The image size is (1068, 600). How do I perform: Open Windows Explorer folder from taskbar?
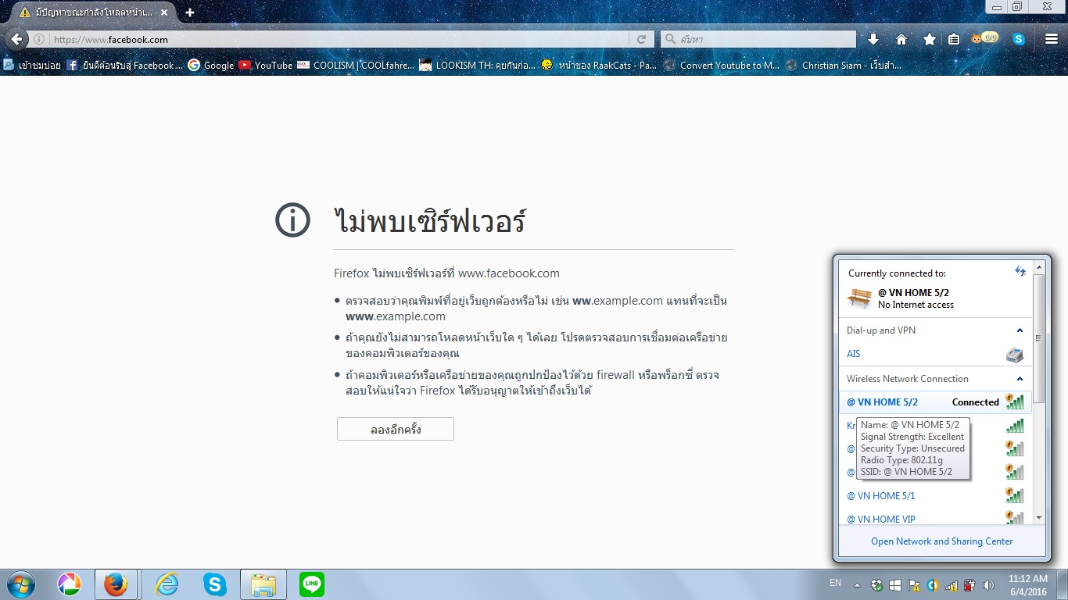click(x=263, y=584)
